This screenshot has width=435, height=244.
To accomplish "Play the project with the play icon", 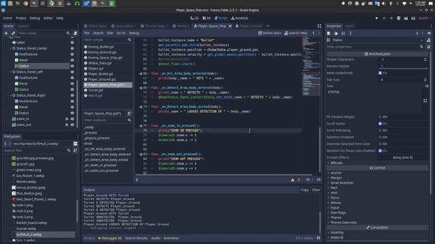I will (x=377, y=18).
